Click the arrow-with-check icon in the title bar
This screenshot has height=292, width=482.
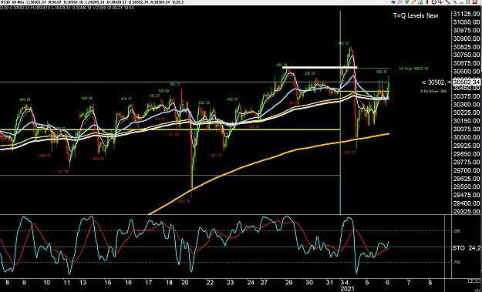[441, 2]
